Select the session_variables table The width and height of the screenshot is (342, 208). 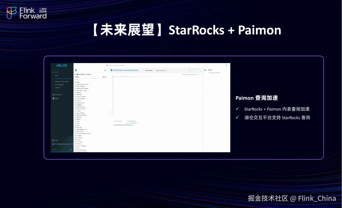81,97
